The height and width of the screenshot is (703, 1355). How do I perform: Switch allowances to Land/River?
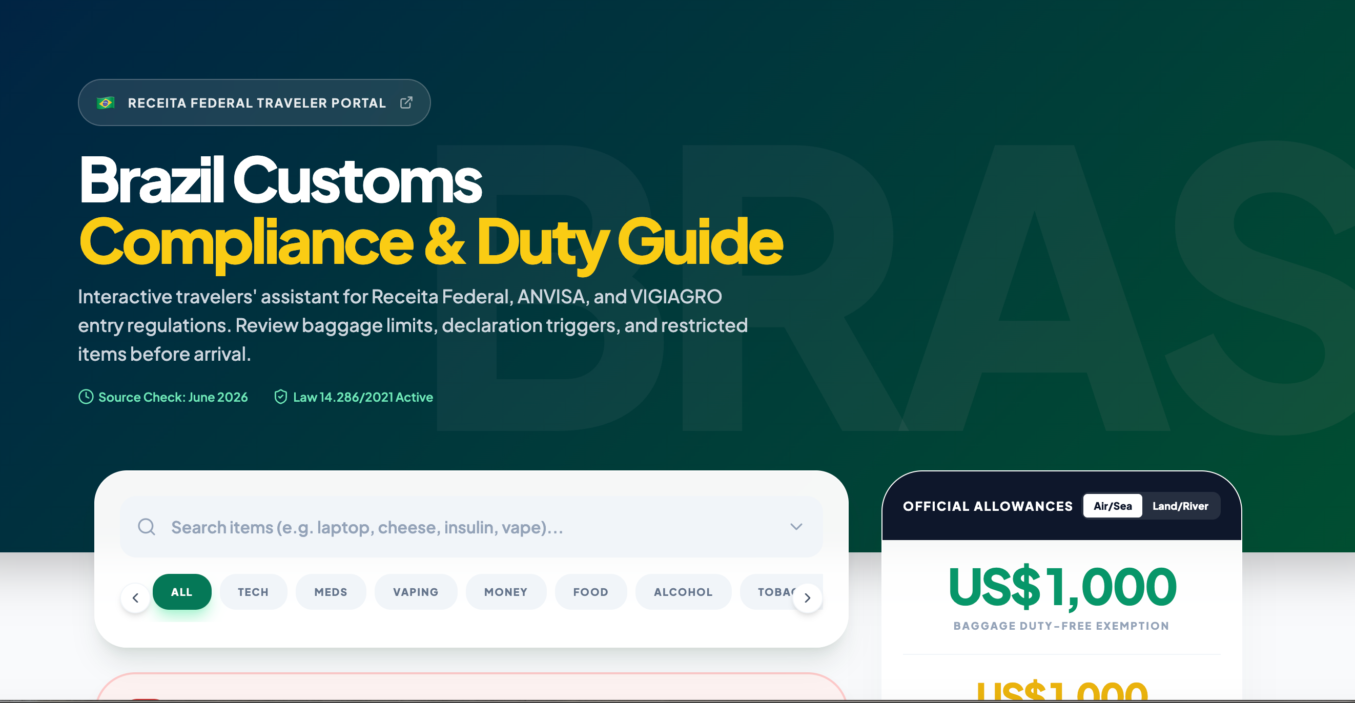[1180, 506]
